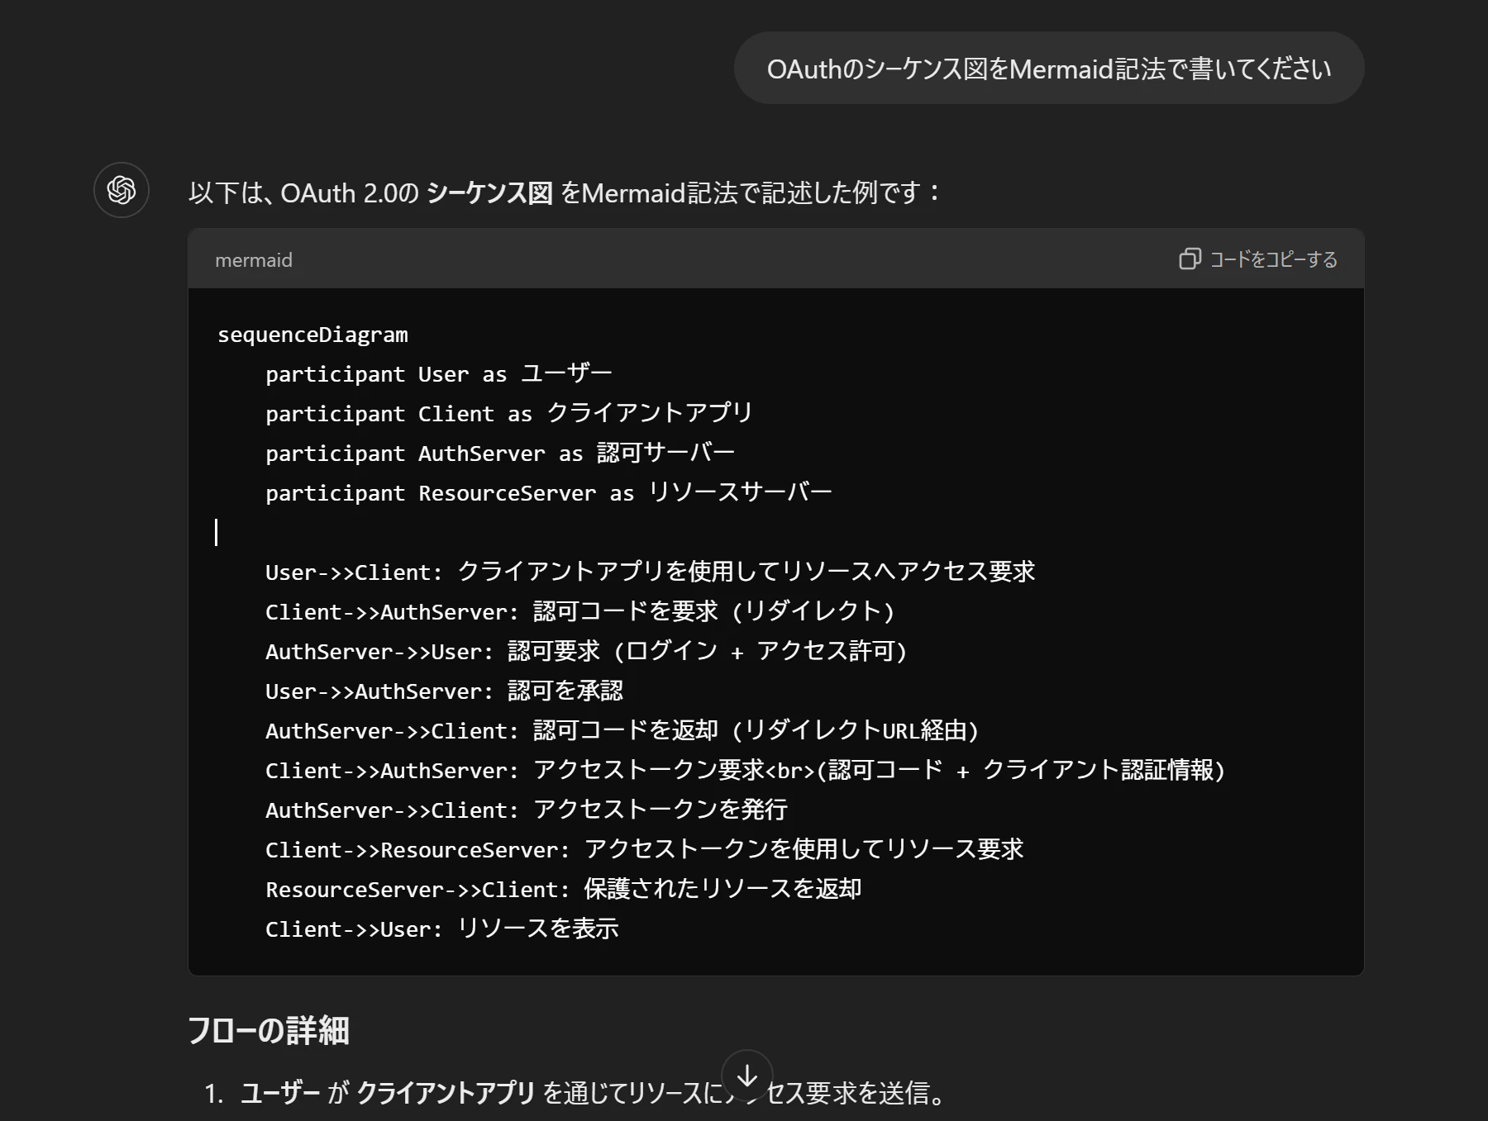Image resolution: width=1488 pixels, height=1121 pixels.
Task: Click the 'AuthServer->>Client: 認可コードを返却' line
Action: coord(622,731)
